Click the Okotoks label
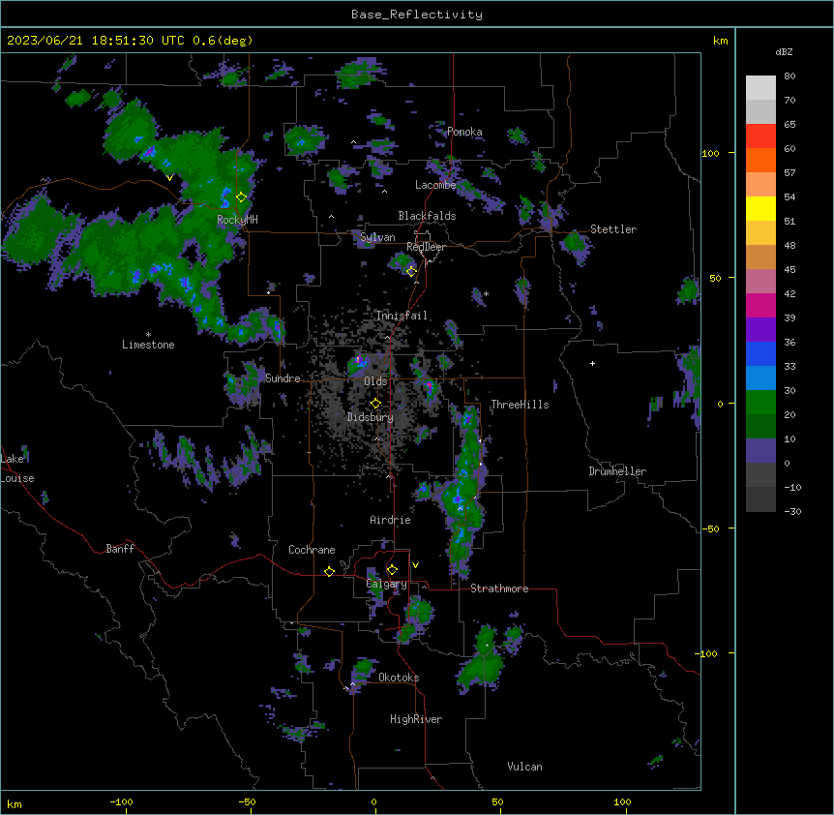Image resolution: width=834 pixels, height=815 pixels. pyautogui.click(x=399, y=678)
